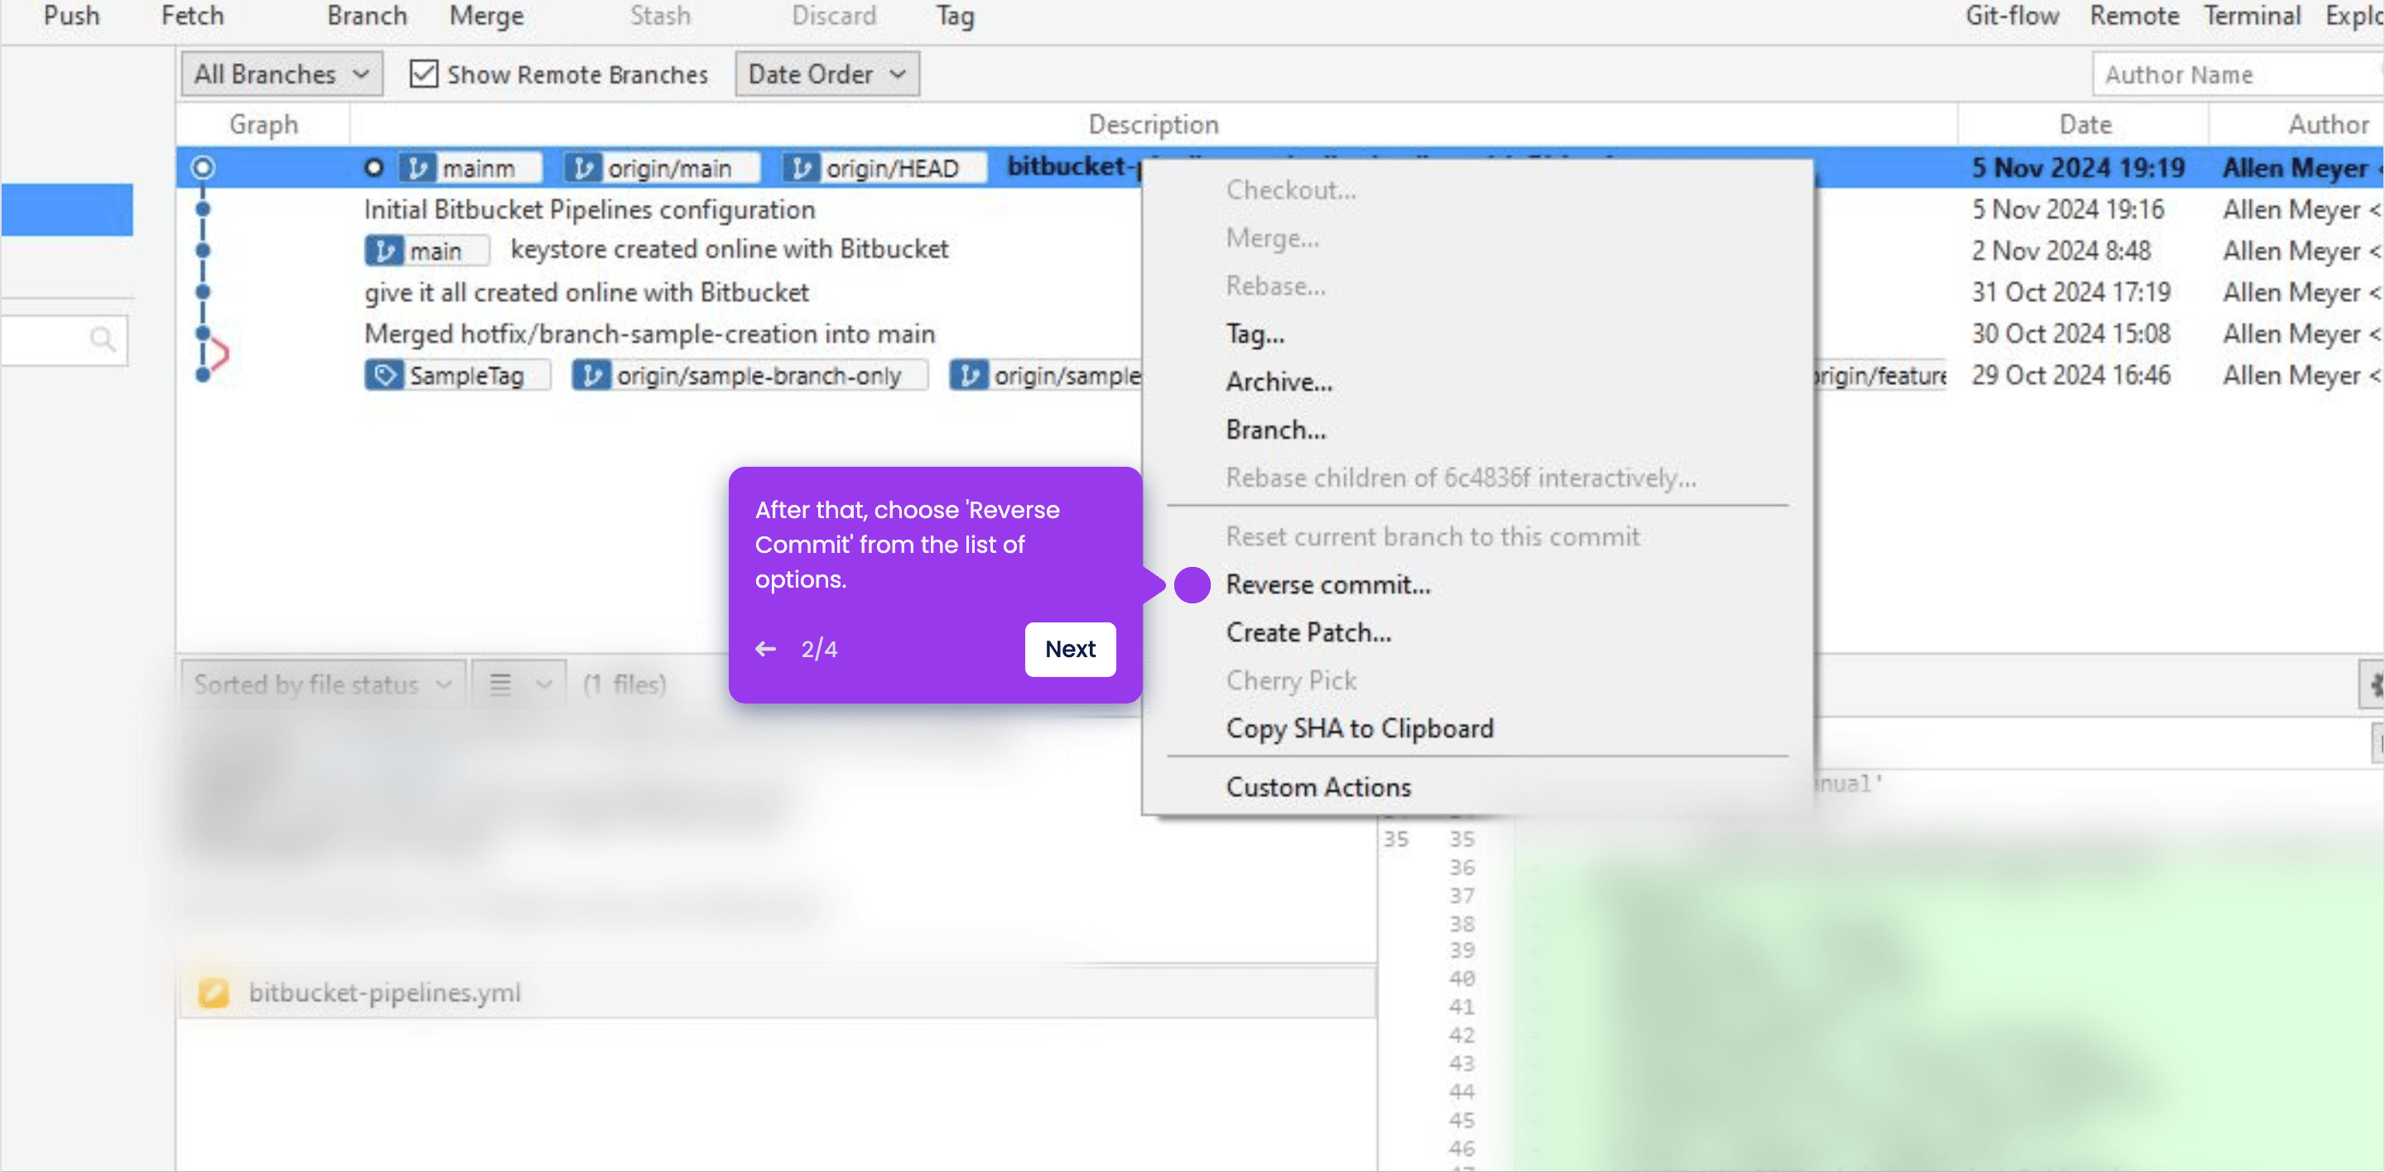Choose Copy SHA to Clipboard
Screen dimensions: 2385x1172
click(x=1359, y=729)
